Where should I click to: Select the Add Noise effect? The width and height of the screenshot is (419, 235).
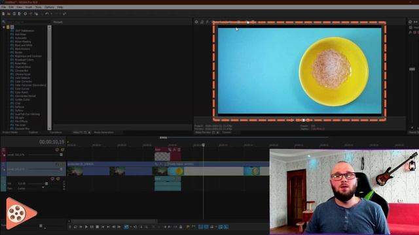(20, 35)
